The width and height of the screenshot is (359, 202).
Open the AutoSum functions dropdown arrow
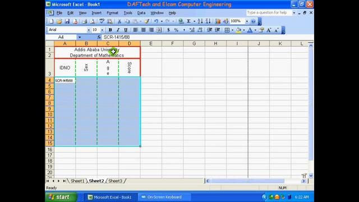coord(194,21)
